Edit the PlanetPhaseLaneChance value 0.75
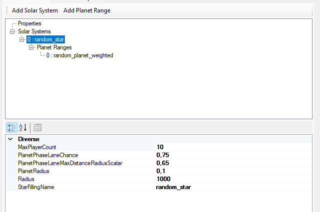 point(233,155)
